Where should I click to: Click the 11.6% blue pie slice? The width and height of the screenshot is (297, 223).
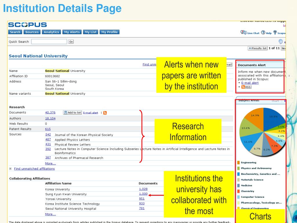coord(250,141)
